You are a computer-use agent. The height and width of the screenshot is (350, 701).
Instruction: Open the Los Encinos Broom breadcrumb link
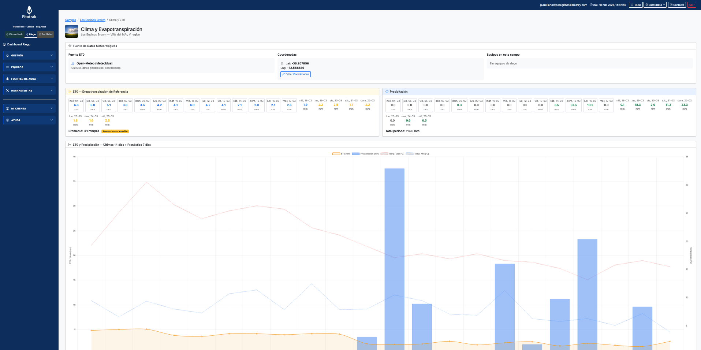(x=93, y=20)
